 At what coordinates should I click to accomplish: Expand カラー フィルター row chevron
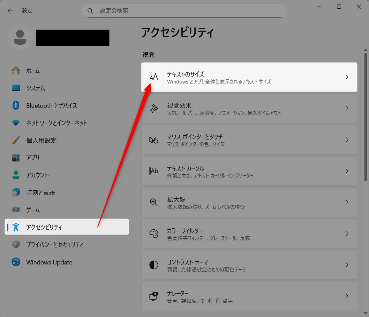tap(347, 233)
